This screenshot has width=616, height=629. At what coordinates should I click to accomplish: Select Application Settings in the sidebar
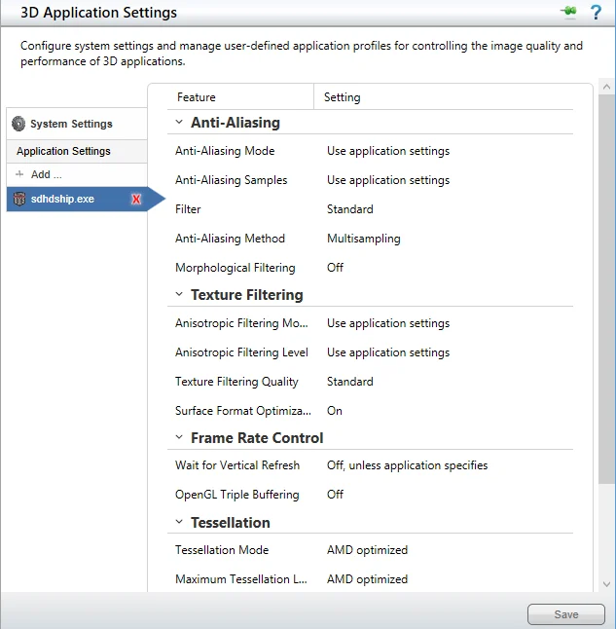(77, 151)
